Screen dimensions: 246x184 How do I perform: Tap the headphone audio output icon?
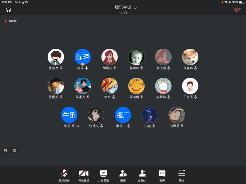click(x=8, y=10)
